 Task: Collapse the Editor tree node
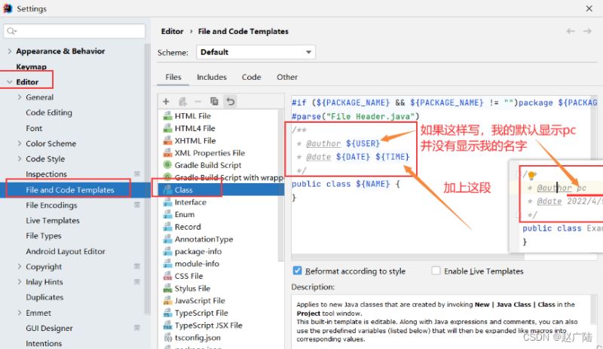click(x=10, y=81)
